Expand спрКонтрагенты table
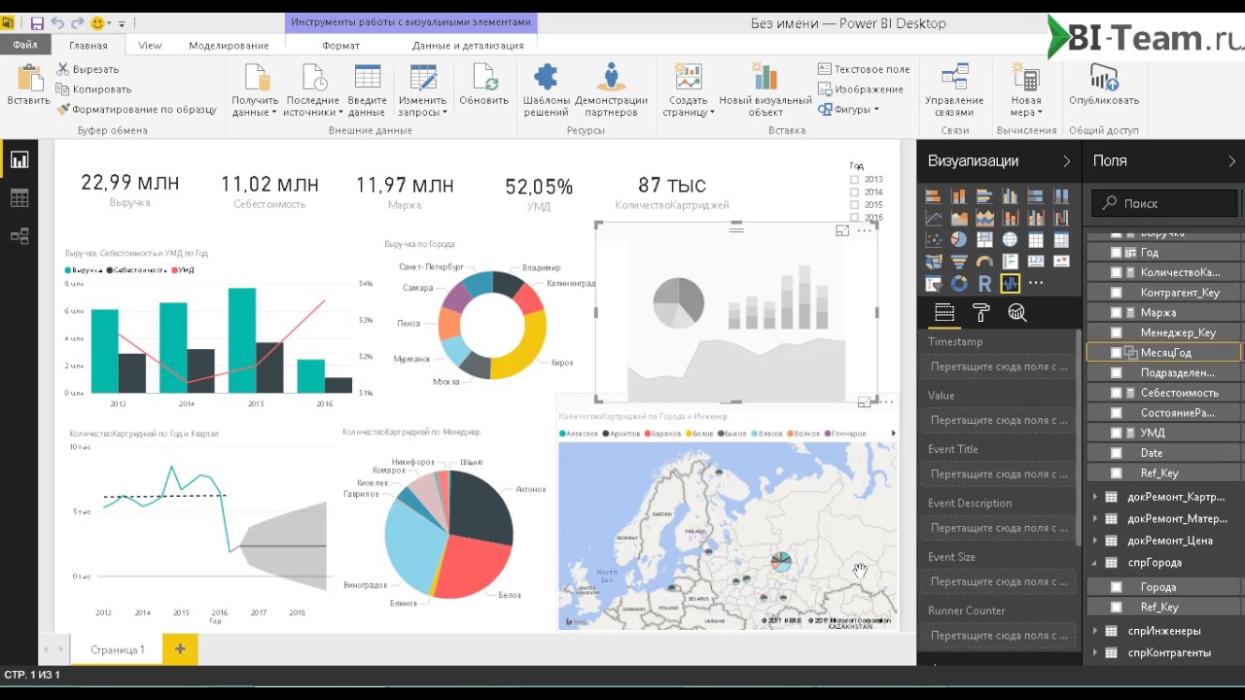 (1095, 652)
